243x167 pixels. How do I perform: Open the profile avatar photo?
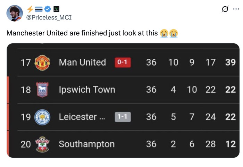point(15,13)
